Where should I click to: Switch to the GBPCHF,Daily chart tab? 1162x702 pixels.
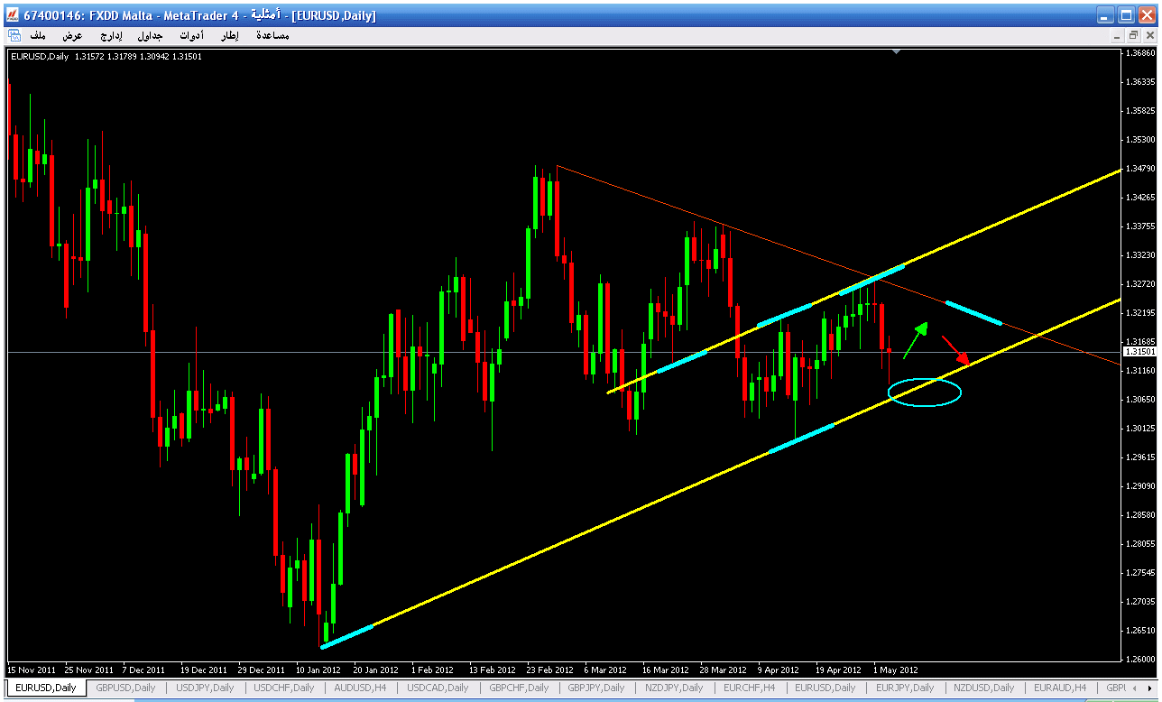518,688
